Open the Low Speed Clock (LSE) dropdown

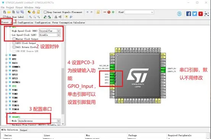(50, 35)
